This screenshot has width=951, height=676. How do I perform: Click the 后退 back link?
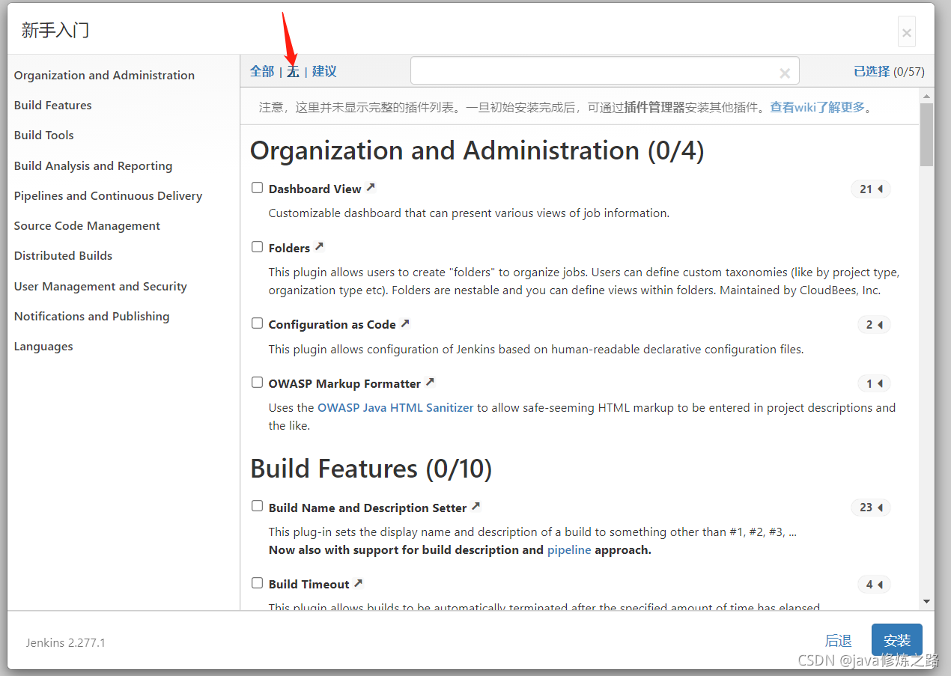(839, 641)
